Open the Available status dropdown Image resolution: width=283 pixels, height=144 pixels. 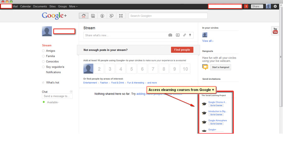click(53, 102)
